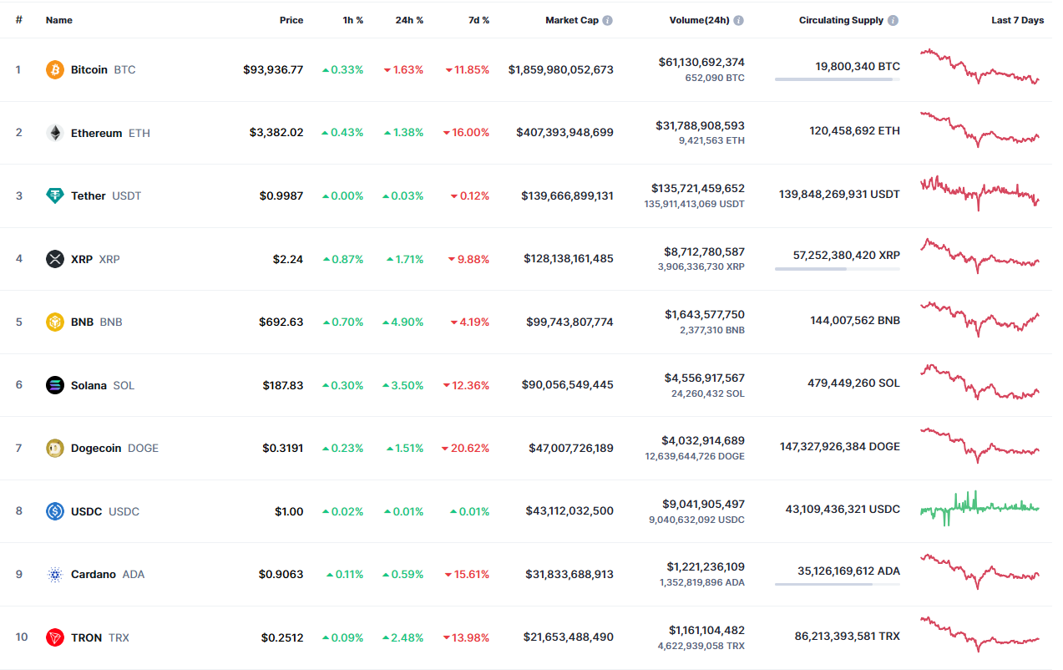Click TRON 24h change 2.48%
The image size is (1063, 670).
pyautogui.click(x=403, y=637)
